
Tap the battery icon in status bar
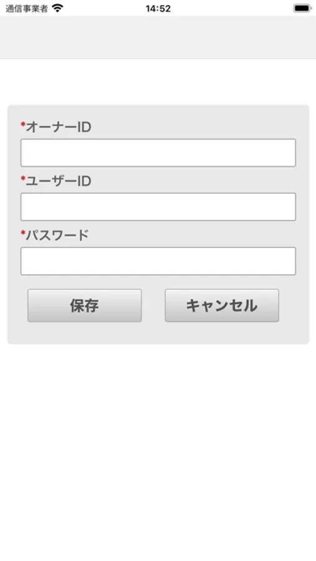tap(302, 8)
